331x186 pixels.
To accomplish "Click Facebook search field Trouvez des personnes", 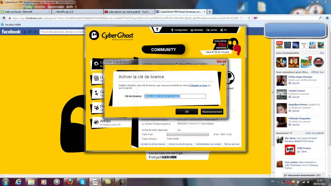I will [x=62, y=32].
